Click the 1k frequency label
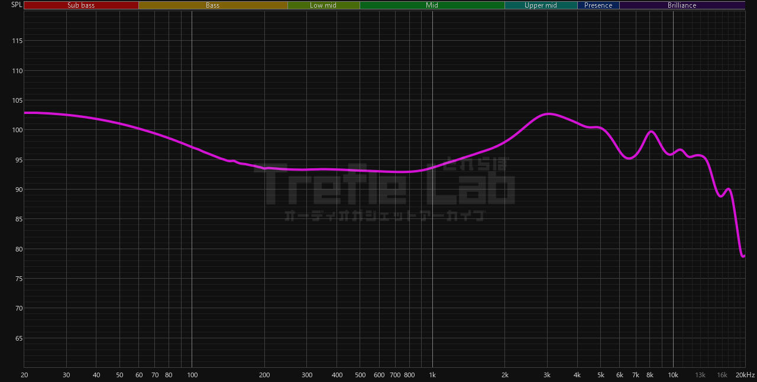This screenshot has height=382, width=757. click(432, 375)
